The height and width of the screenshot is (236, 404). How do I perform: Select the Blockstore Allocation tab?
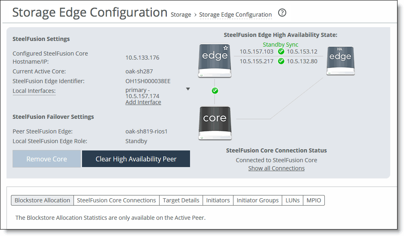click(x=42, y=200)
